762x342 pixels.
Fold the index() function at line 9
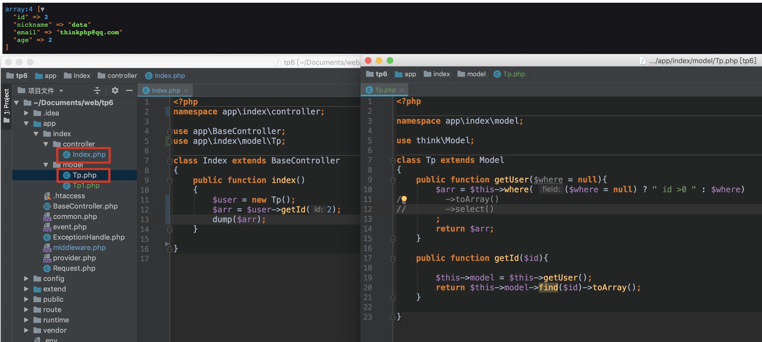170,181
